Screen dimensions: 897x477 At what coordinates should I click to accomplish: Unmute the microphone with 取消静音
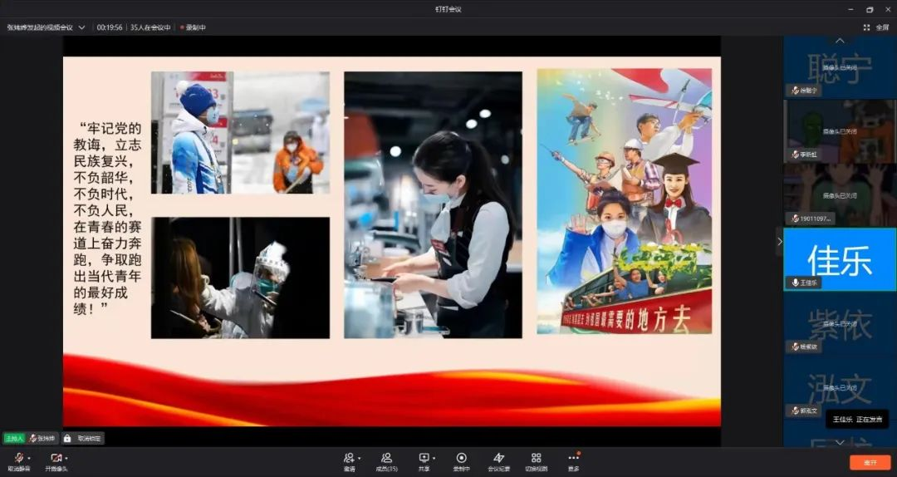click(17, 459)
